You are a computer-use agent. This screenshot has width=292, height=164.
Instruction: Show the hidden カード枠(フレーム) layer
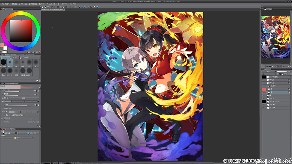(263, 102)
